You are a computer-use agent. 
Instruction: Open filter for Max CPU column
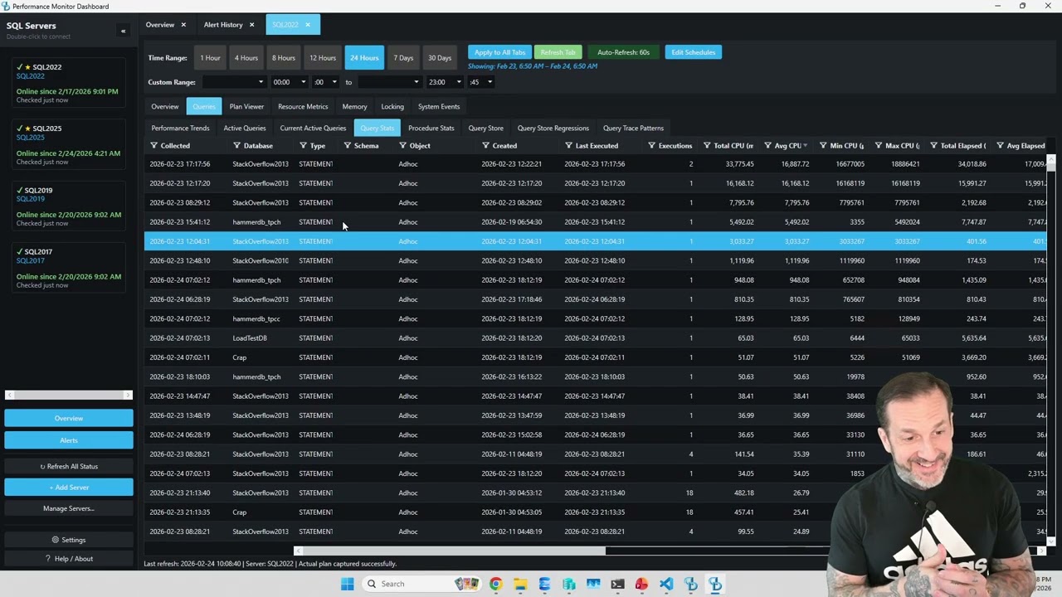(x=878, y=146)
